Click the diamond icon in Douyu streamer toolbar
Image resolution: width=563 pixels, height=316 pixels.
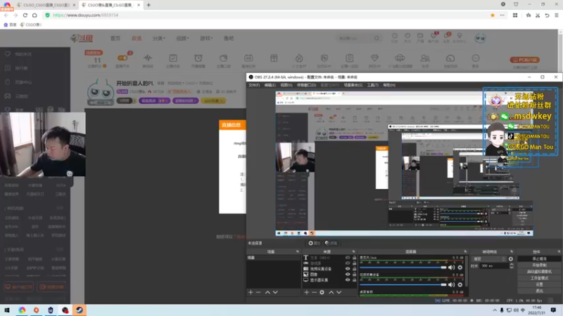coord(374,58)
